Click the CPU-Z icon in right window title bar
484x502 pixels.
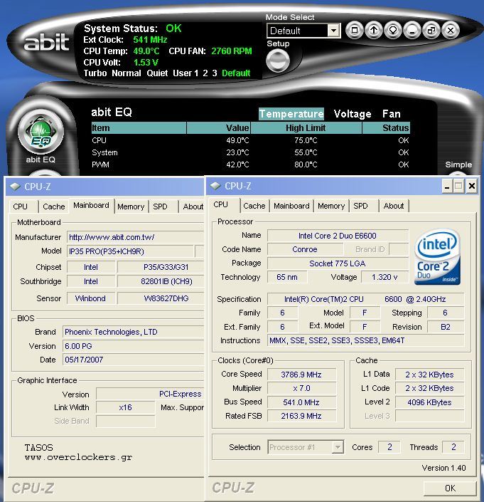click(x=215, y=186)
